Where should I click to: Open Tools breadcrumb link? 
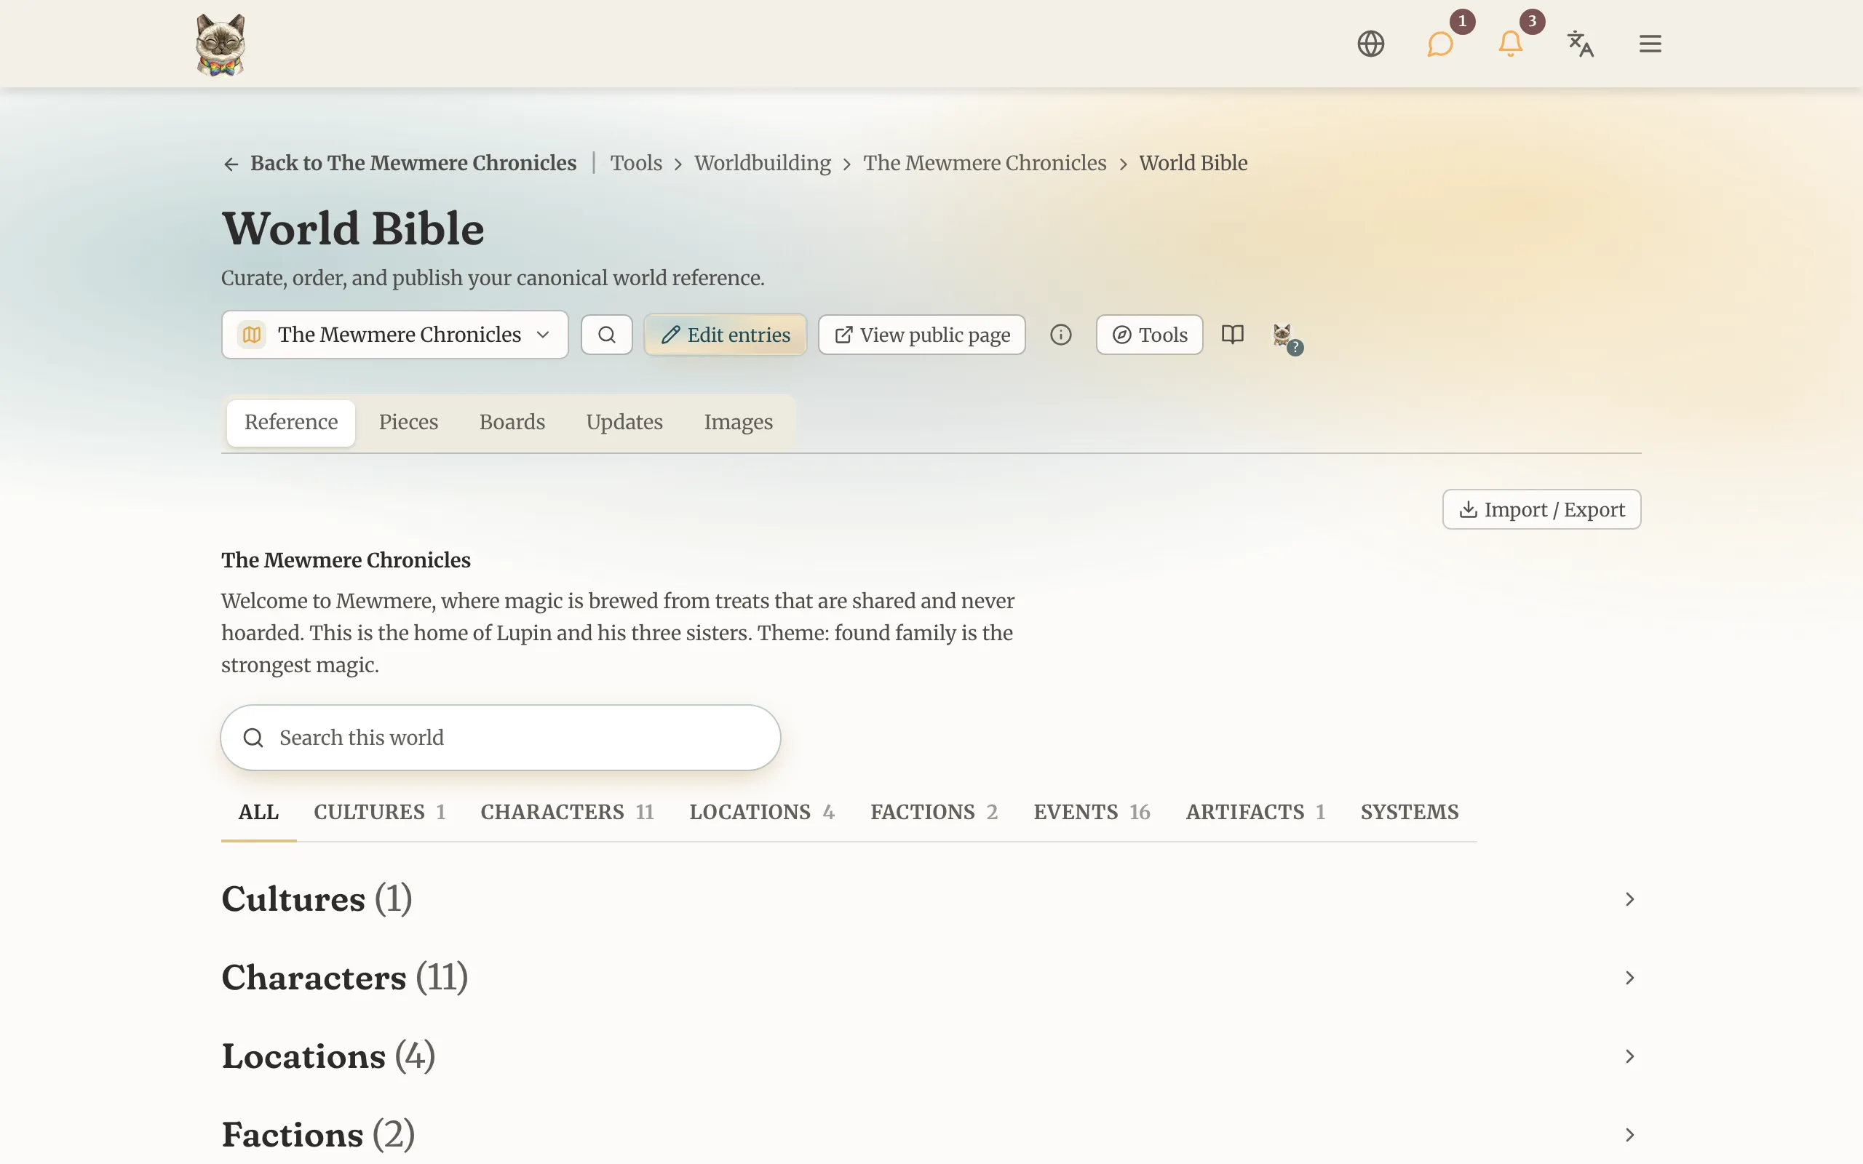click(636, 163)
